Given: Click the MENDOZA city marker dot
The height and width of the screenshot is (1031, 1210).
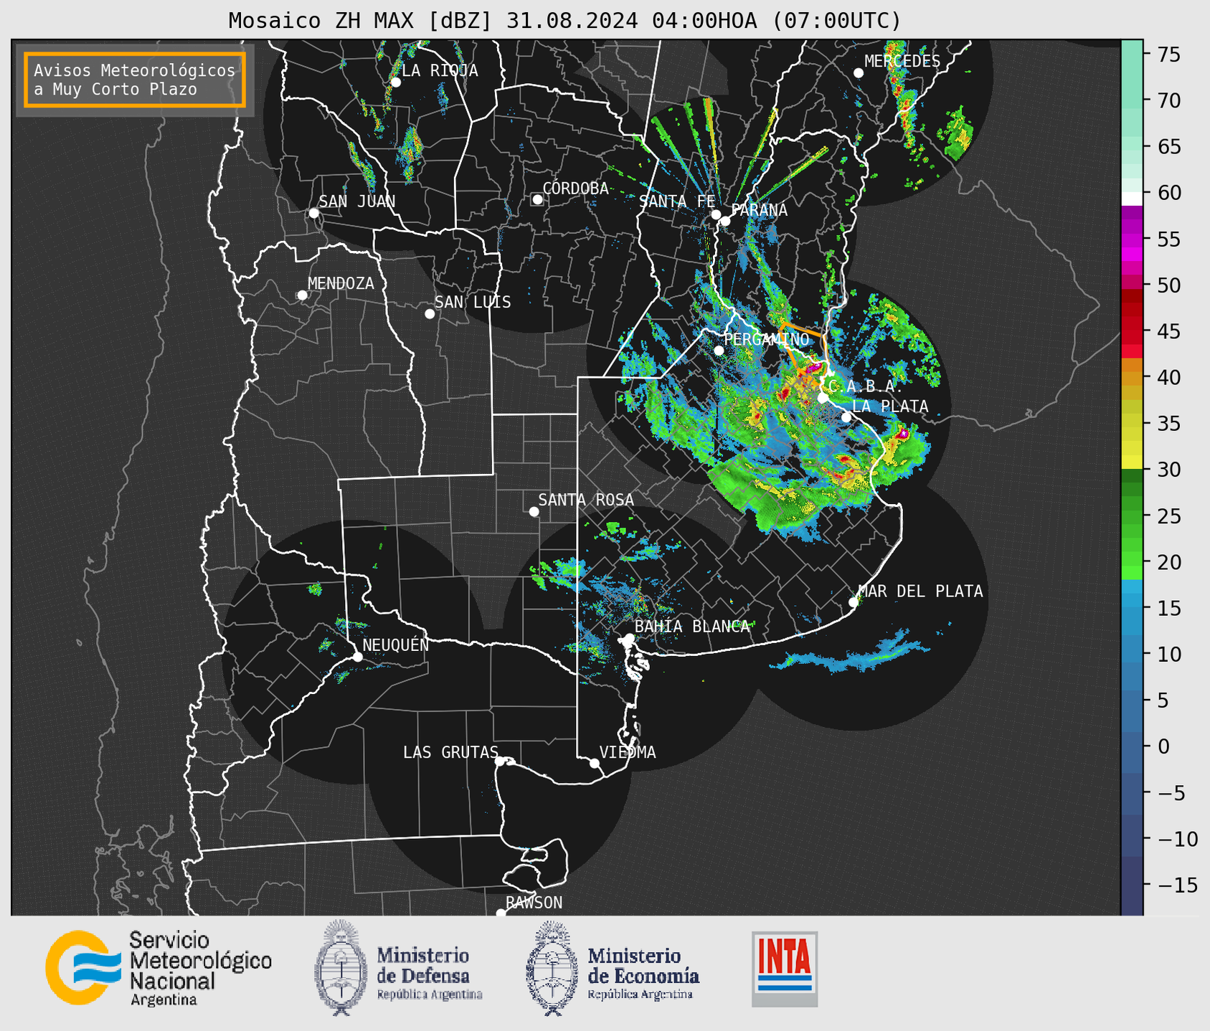Looking at the screenshot, I should click(x=302, y=295).
